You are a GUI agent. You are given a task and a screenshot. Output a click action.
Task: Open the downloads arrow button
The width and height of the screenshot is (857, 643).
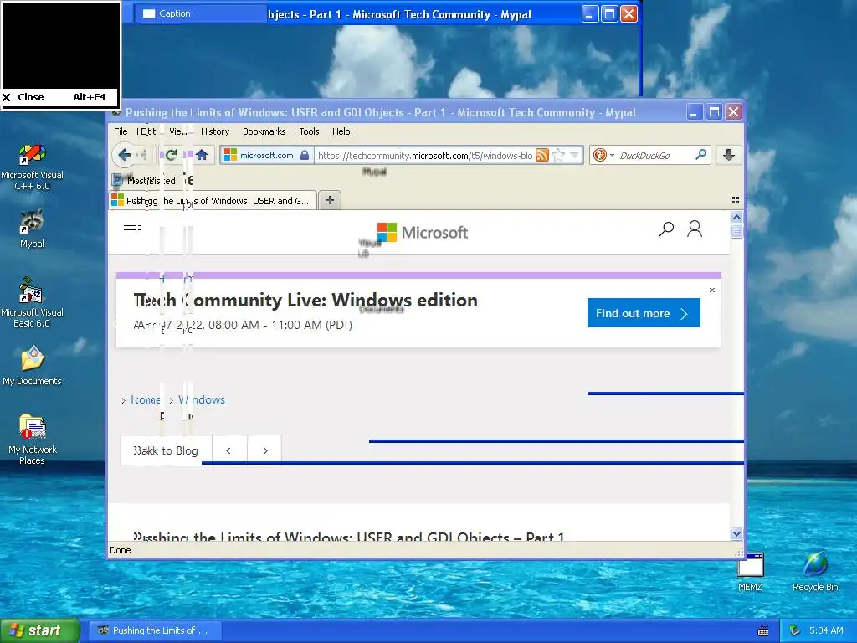[x=729, y=155]
